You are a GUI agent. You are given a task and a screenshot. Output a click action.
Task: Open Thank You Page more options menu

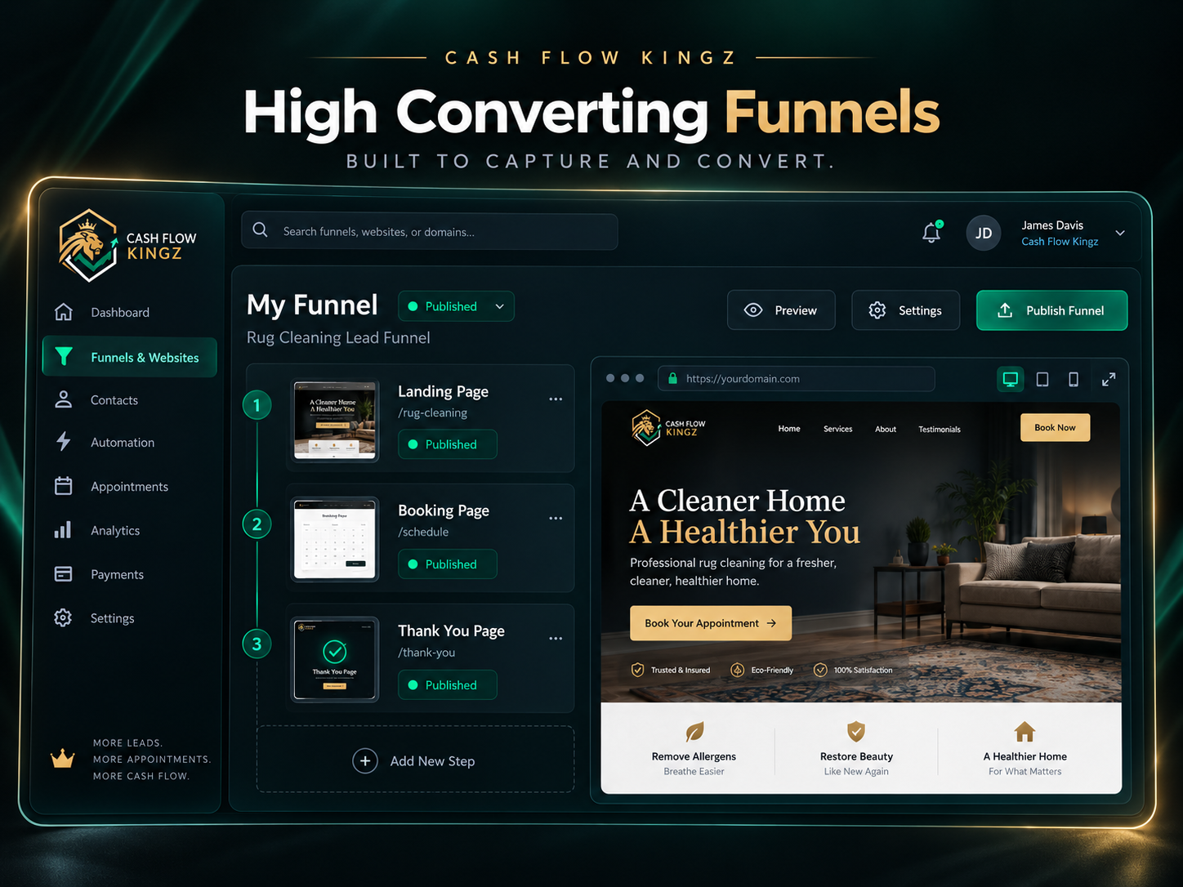coord(556,638)
